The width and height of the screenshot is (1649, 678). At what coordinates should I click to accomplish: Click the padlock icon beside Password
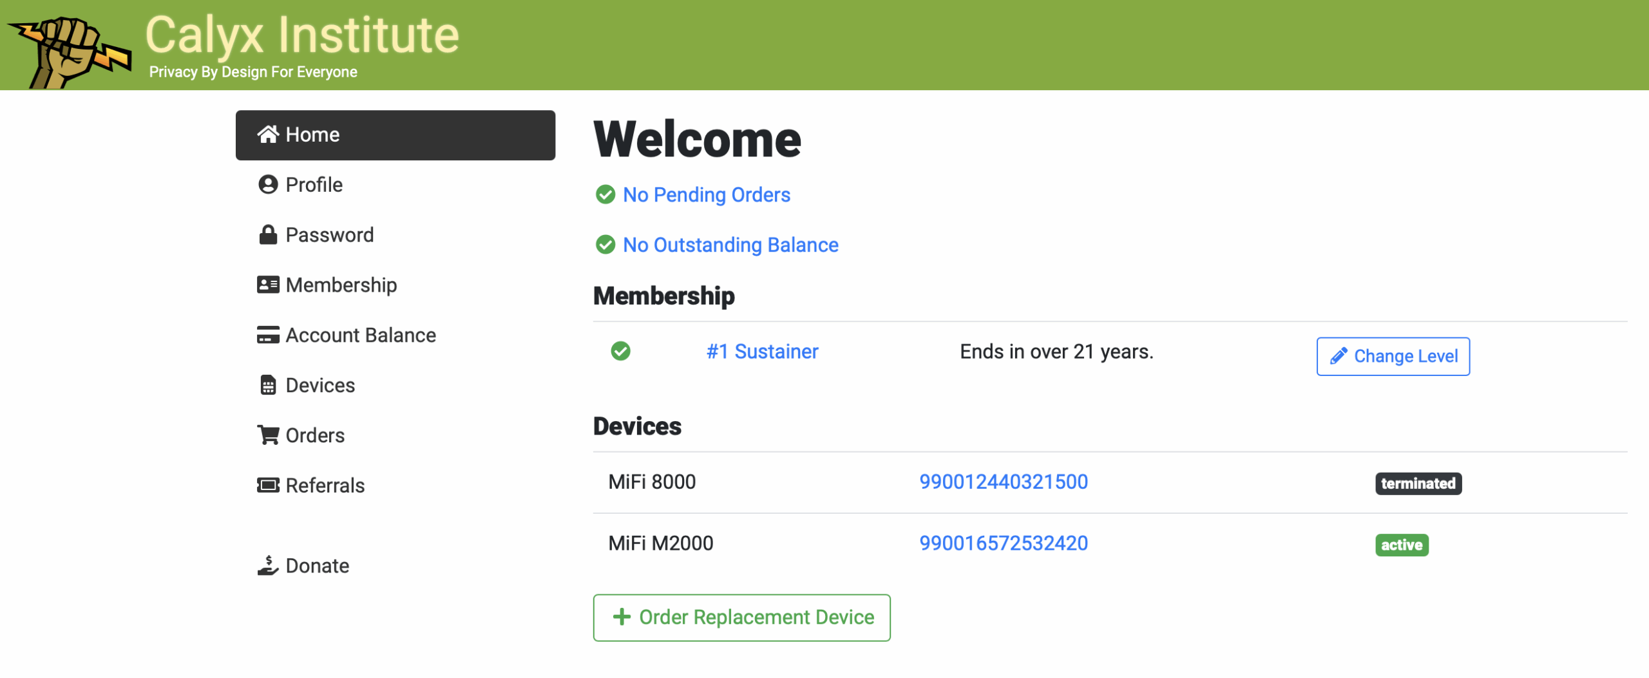(x=268, y=234)
